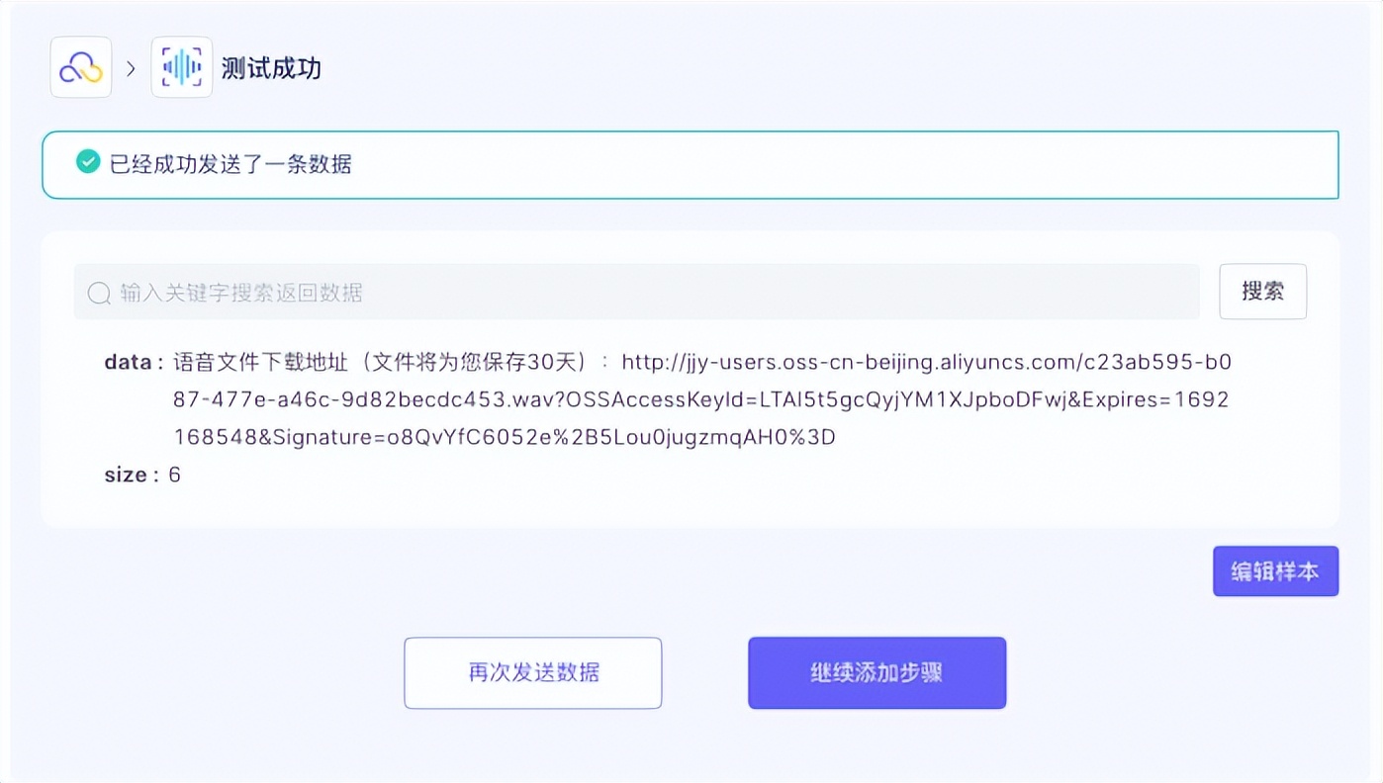Click the green success checkmark icon
This screenshot has height=783, width=1383.
[x=88, y=162]
